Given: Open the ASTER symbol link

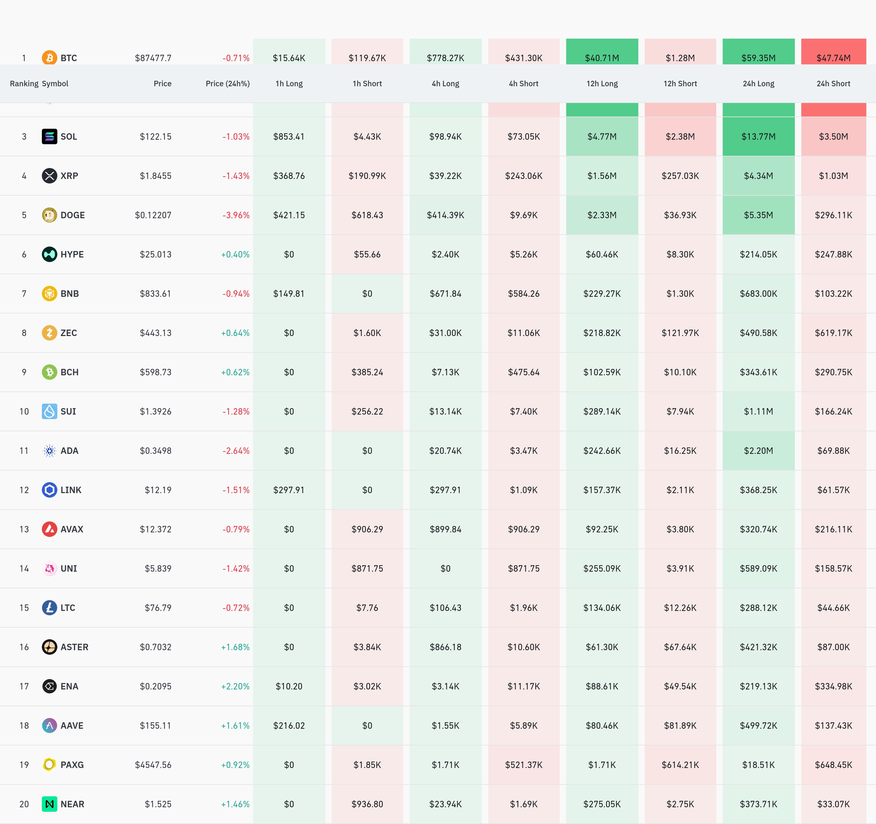Looking at the screenshot, I should (x=74, y=647).
